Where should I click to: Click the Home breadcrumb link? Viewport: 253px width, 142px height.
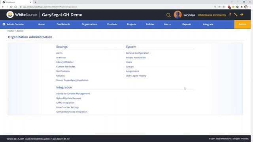tap(11, 31)
